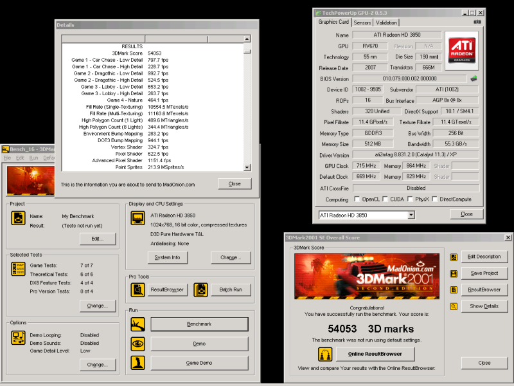Click the ATI Radeon logo in GPU-Z
Viewport: 514px width, 386px height.
pyautogui.click(x=461, y=50)
